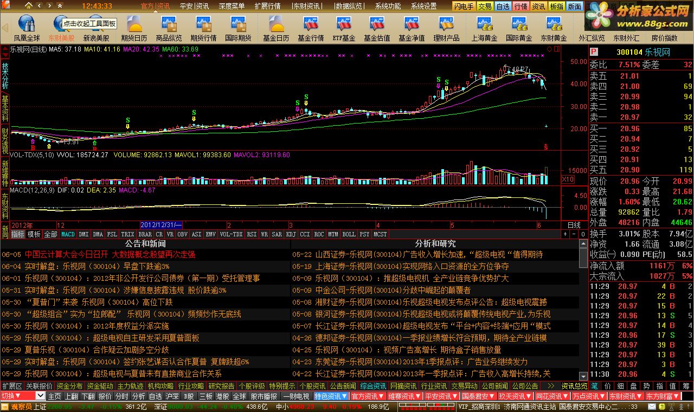Expand the 国泰君安 dropdown
The height and width of the screenshot is (412, 694).
pyautogui.click(x=478, y=396)
